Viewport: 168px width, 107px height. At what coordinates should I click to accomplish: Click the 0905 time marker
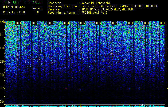pos(82,23)
